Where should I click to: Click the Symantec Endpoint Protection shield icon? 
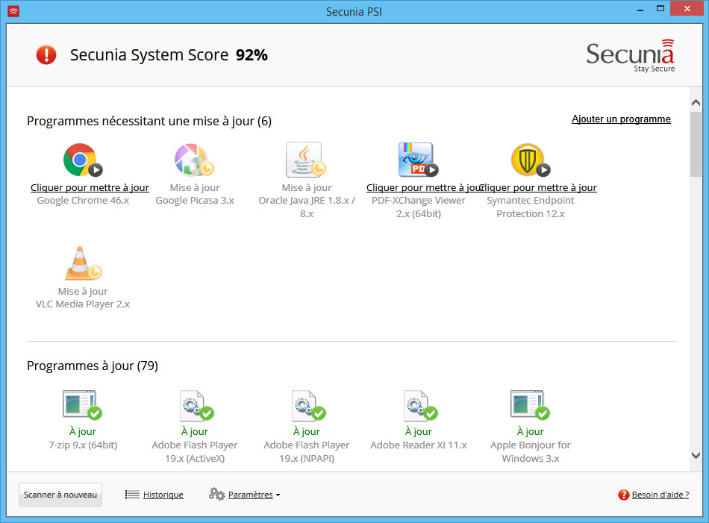(x=528, y=159)
